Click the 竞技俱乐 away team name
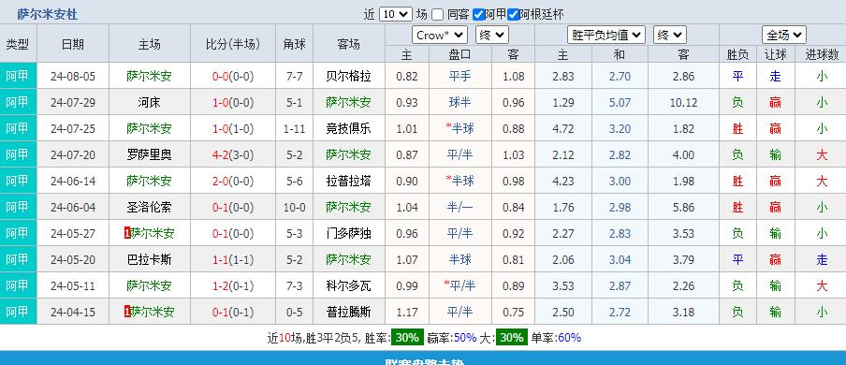This screenshot has height=365, width=846. [348, 128]
